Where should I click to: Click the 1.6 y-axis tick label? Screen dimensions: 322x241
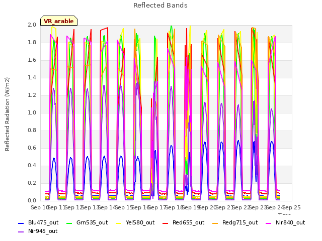point(32,60)
